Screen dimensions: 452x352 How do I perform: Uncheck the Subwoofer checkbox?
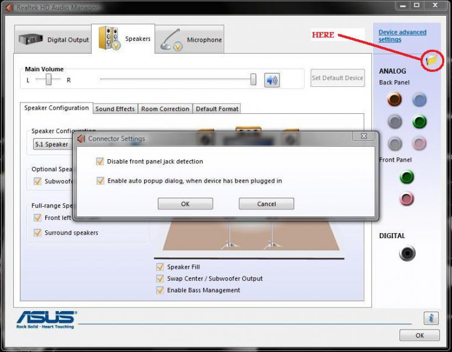point(37,181)
